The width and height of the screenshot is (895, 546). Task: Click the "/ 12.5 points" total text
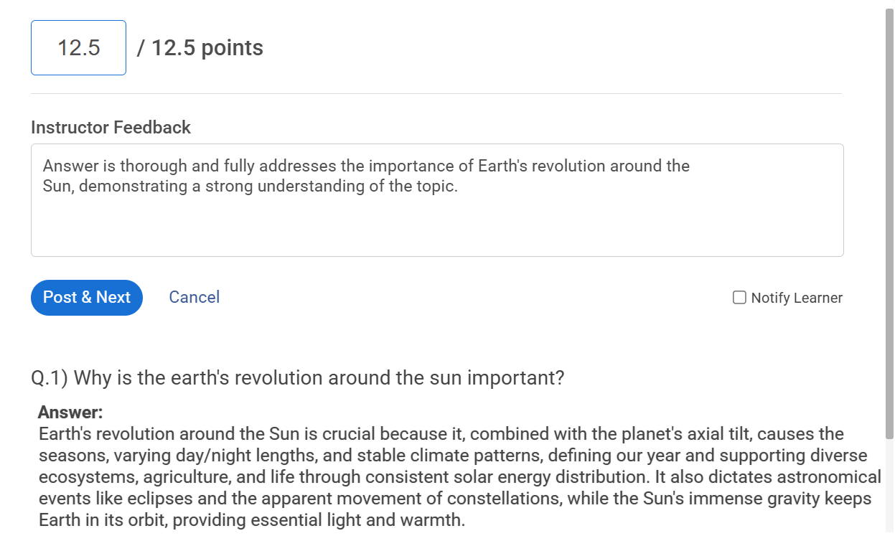click(x=200, y=48)
